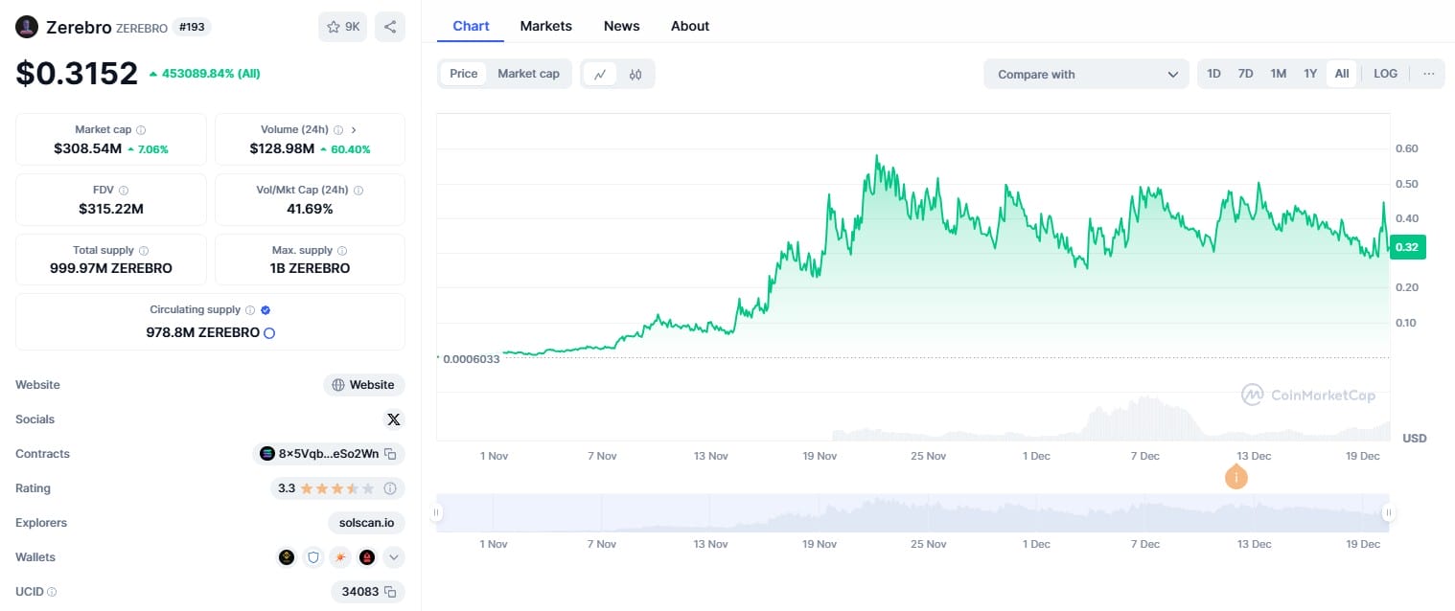Image resolution: width=1455 pixels, height=611 pixels.
Task: Click the Vol/Mkt Cap (24h) info icon
Action: point(358,191)
